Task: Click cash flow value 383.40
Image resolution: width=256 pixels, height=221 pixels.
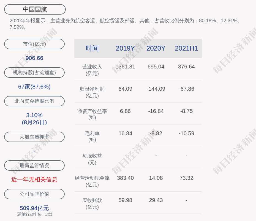Action: pyautogui.click(x=125, y=178)
